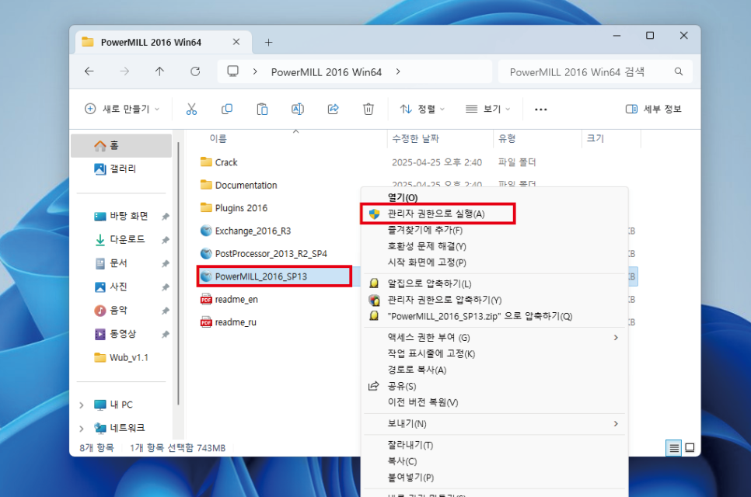Unpin Downloads using its pin icon
Image resolution: width=751 pixels, height=497 pixels.
pyautogui.click(x=166, y=240)
